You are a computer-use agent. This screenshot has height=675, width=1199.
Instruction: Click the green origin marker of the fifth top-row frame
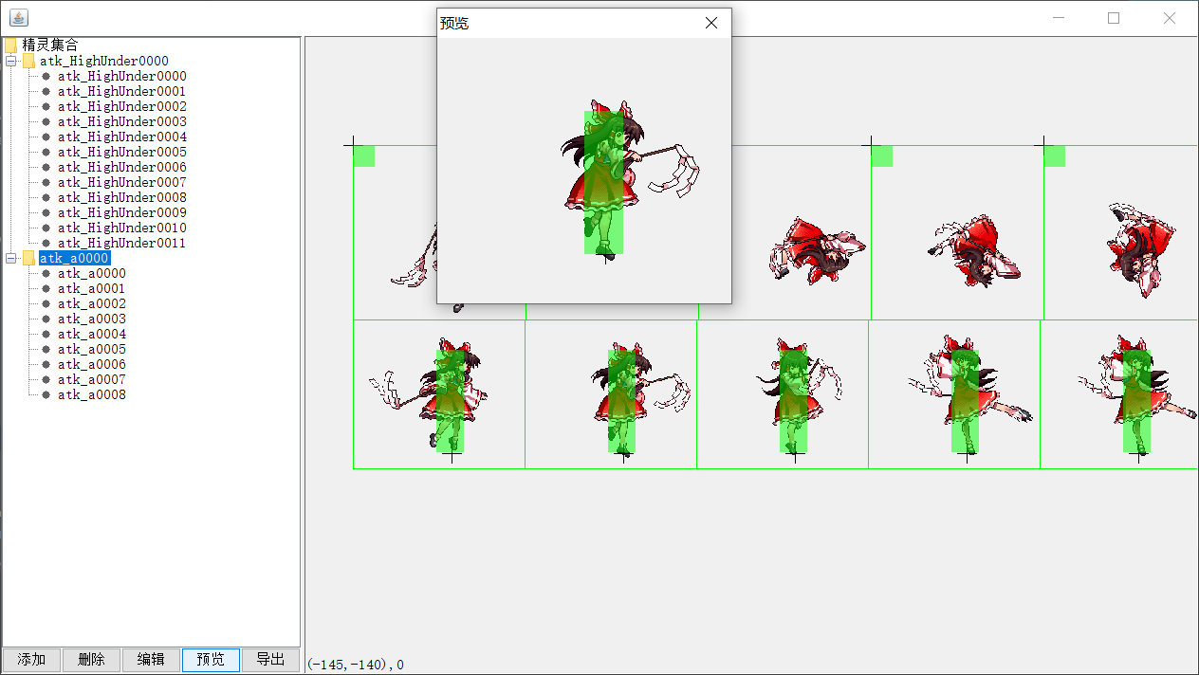pyautogui.click(x=1055, y=155)
